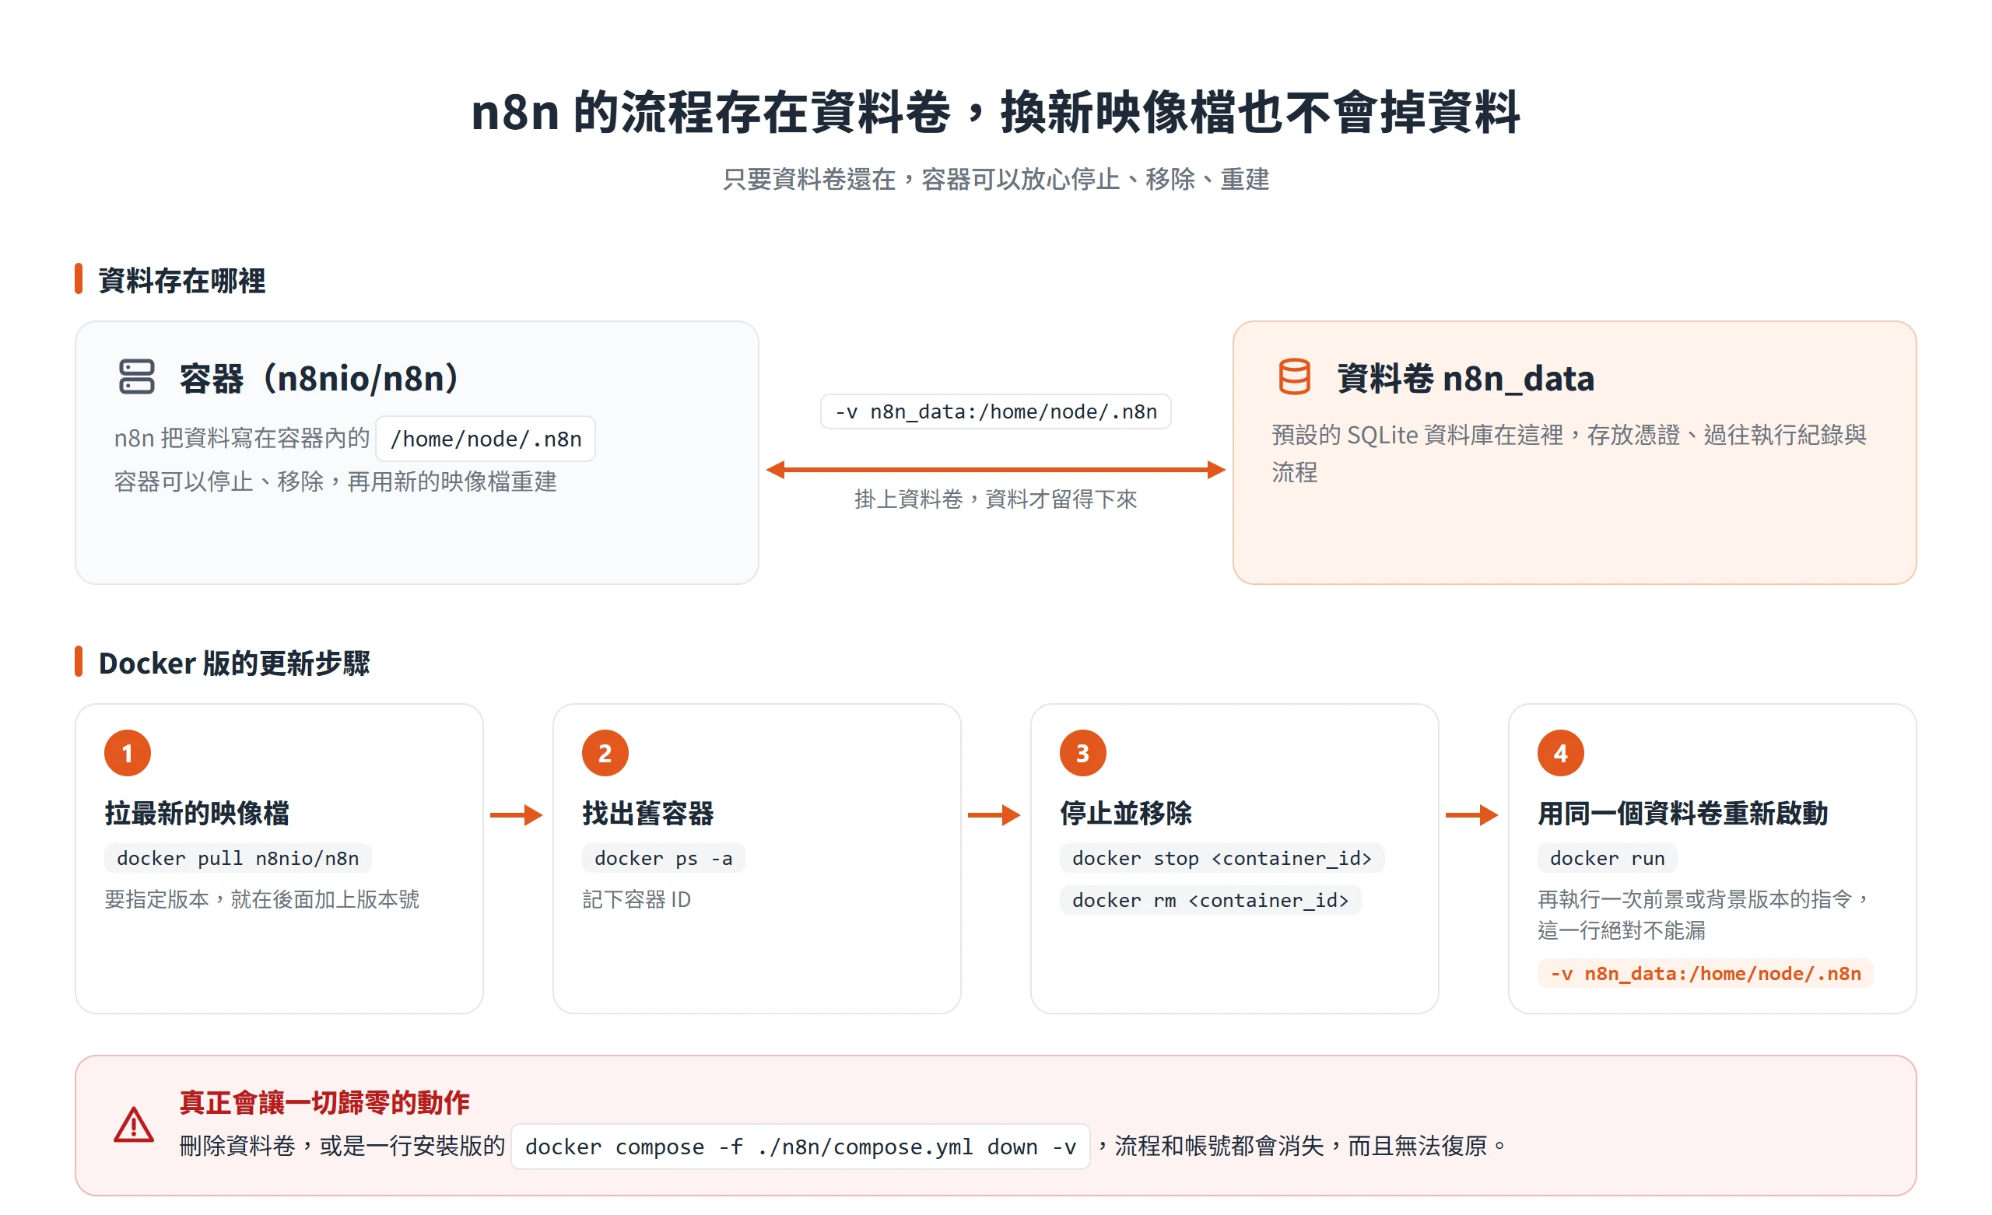The height and width of the screenshot is (1215, 1992).
Task: Click the text 流程和帳號都會消失，而且無法復原
Action: pos(1300,1146)
